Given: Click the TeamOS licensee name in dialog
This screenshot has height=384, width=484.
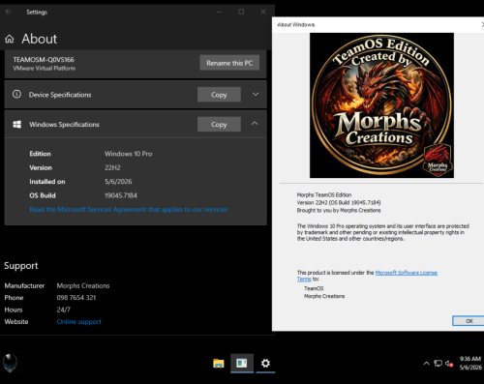Looking at the screenshot, I should point(314,288).
